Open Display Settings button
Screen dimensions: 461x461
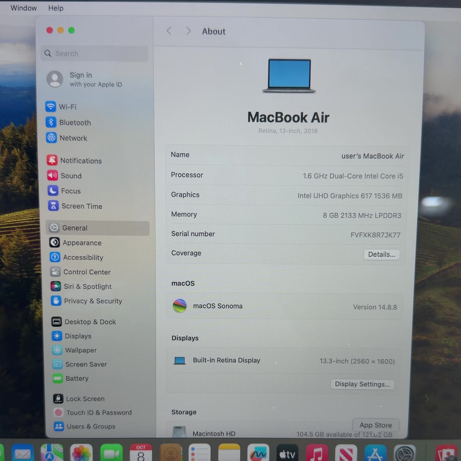362,384
